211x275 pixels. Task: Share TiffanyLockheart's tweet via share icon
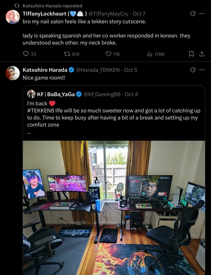point(202,54)
